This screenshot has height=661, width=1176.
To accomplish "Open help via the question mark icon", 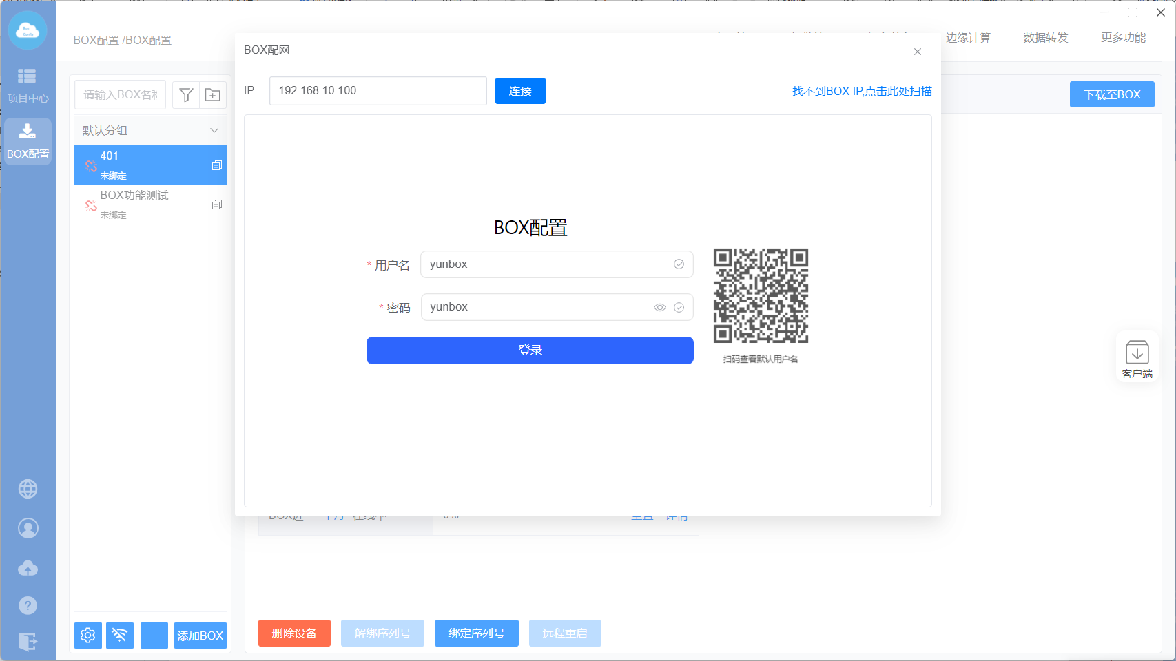I will click(28, 605).
